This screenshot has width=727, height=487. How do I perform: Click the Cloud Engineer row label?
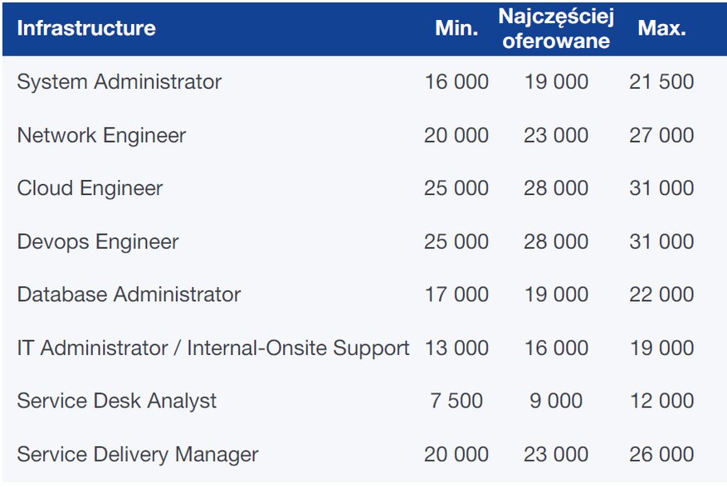coord(90,188)
